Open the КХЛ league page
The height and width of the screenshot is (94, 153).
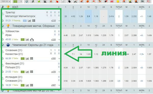[15, 7]
